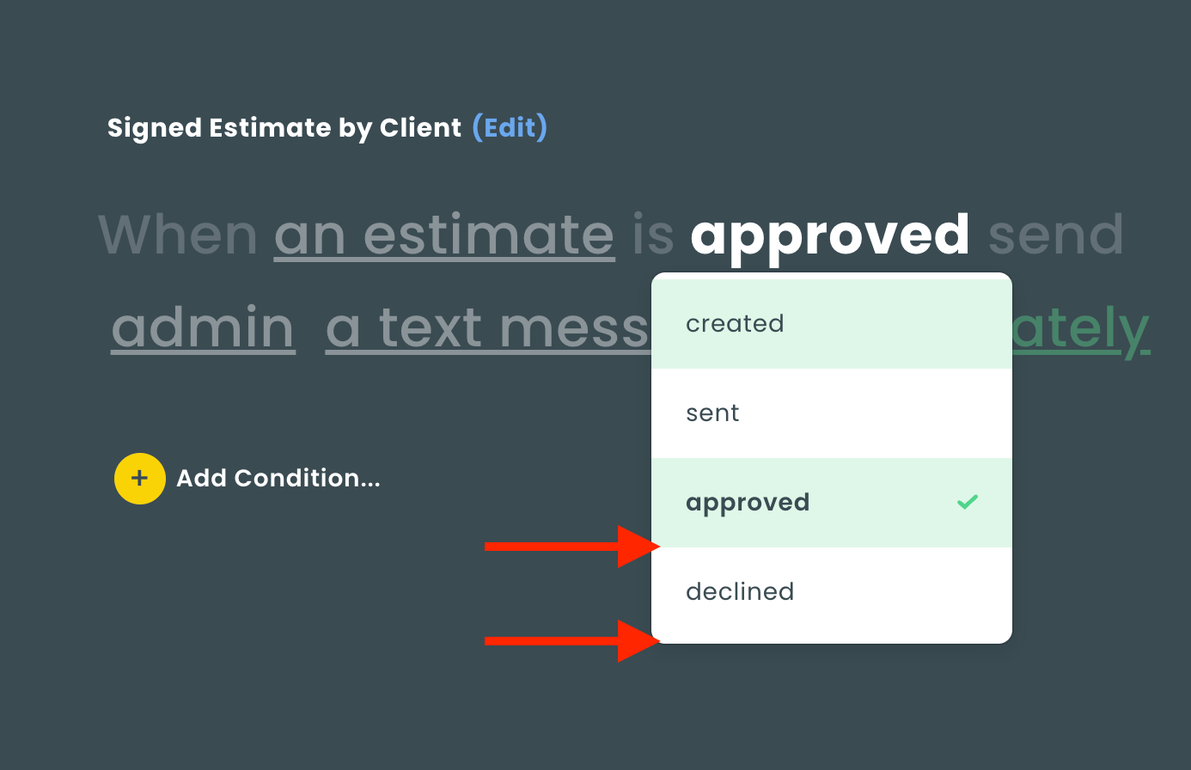Select the Add Condition... label
The height and width of the screenshot is (770, 1191).
click(x=278, y=479)
